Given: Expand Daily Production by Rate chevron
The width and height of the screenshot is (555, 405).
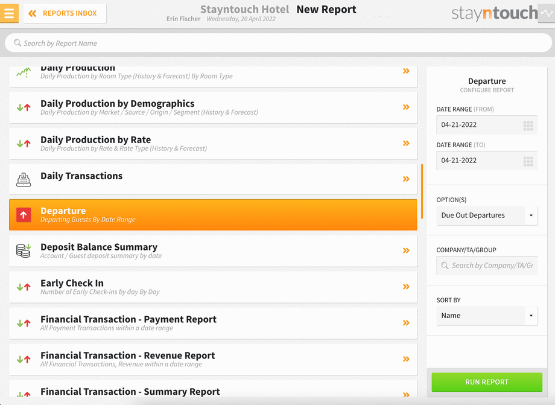Looking at the screenshot, I should pos(406,143).
